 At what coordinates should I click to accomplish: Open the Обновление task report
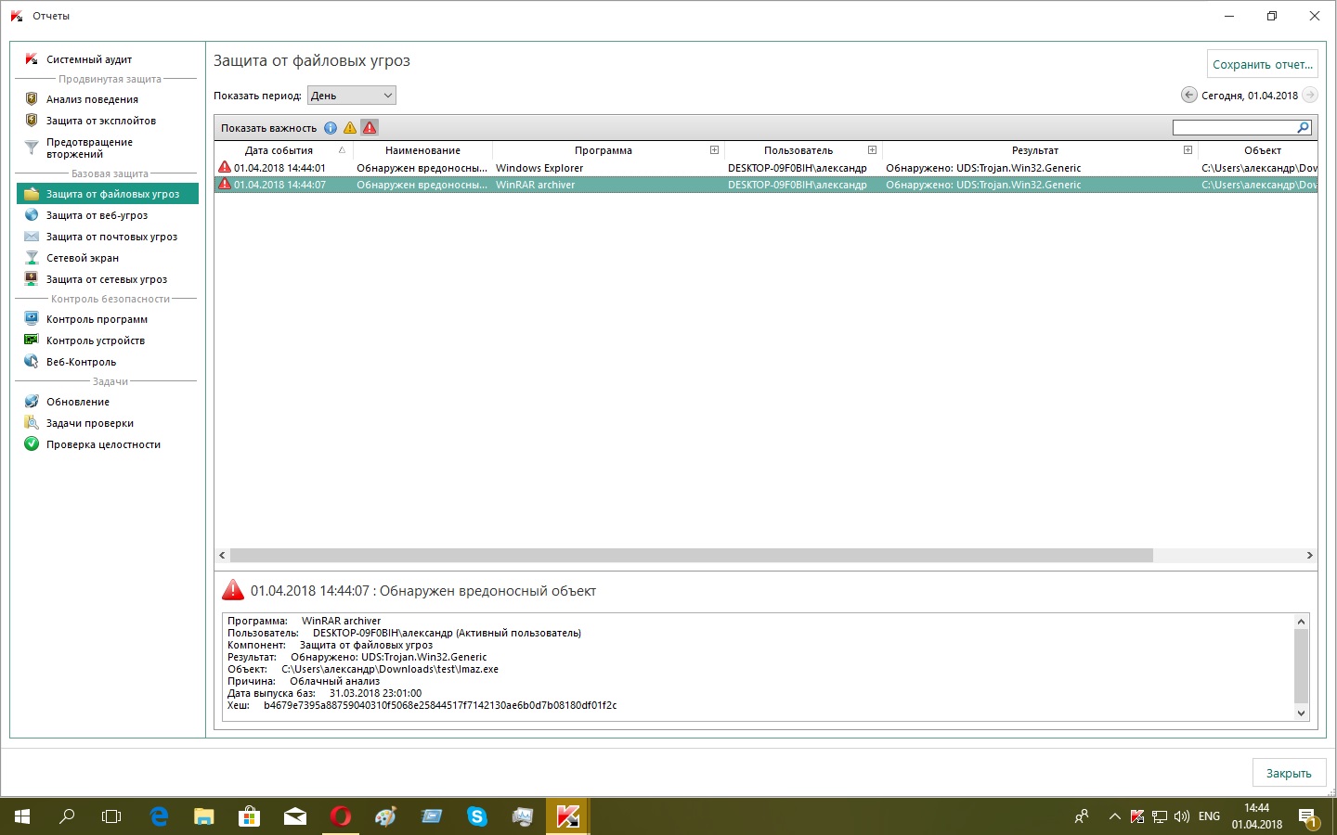click(x=78, y=402)
